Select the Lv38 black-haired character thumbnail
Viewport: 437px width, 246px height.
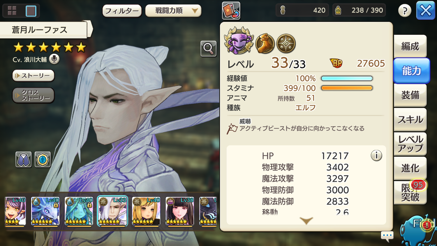pyautogui.click(x=180, y=211)
